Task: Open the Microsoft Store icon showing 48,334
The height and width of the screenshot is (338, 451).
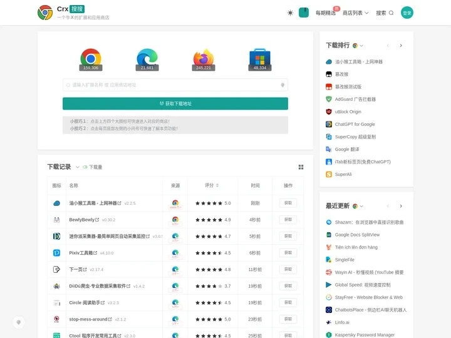Action: pyautogui.click(x=260, y=59)
